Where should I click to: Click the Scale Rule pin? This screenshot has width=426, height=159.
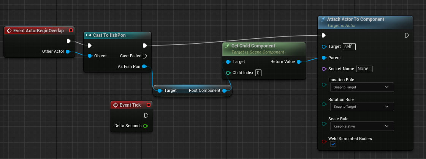[324, 124]
